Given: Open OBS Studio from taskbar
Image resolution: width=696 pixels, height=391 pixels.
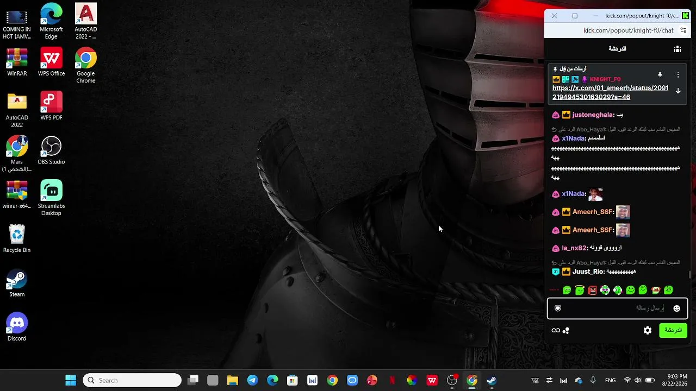Looking at the screenshot, I should 452,380.
